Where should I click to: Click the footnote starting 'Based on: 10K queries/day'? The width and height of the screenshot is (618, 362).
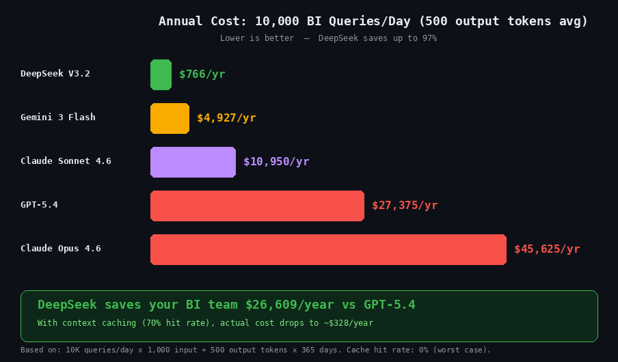[x=256, y=350]
